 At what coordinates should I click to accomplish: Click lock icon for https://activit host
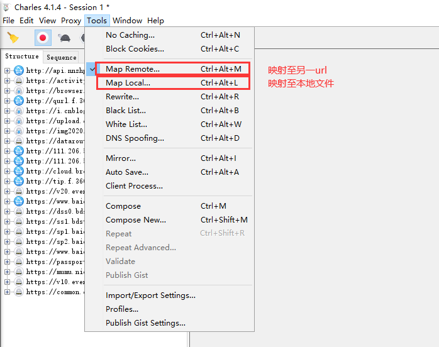click(x=19, y=80)
